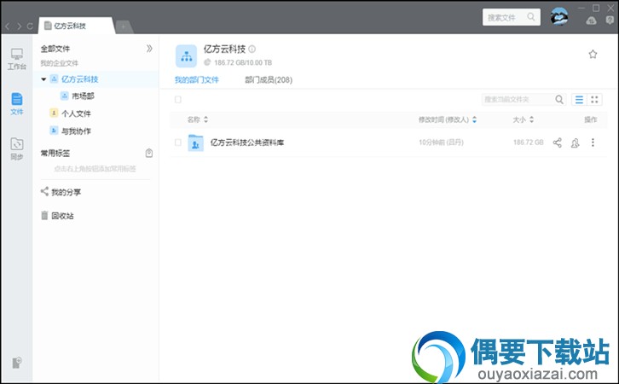The width and height of the screenshot is (619, 384).
Task: Switch to 我的部门文件 tab
Action: 197,80
